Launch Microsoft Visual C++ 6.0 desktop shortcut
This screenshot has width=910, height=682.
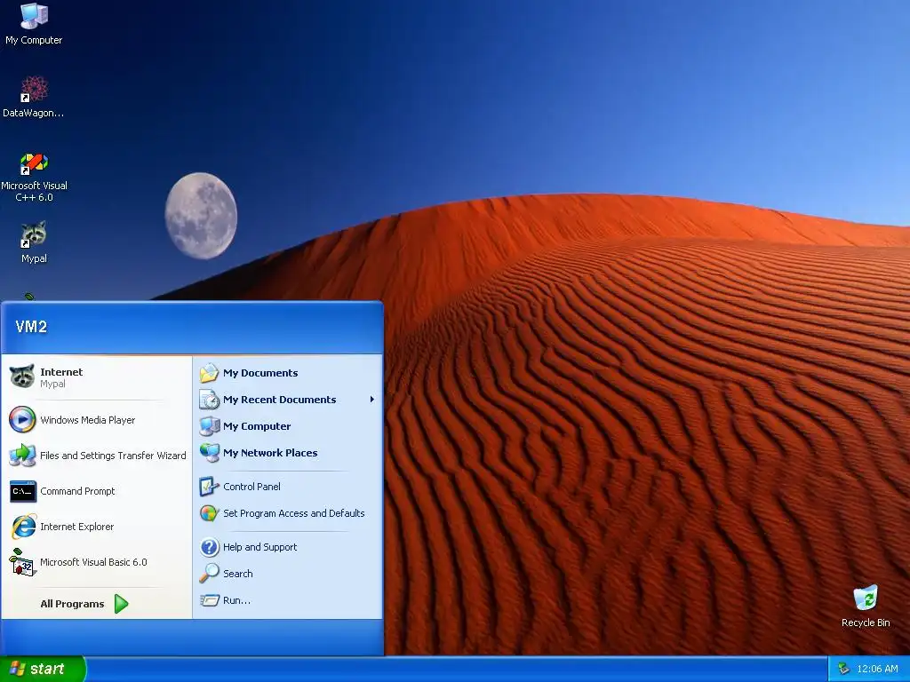[34, 177]
